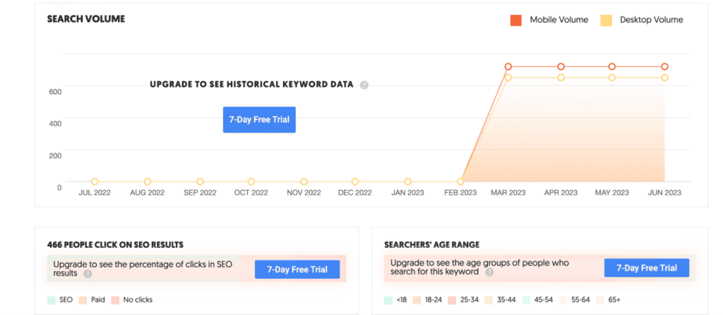723x315 pixels.
Task: Click the help icon after 'clicks in SEO results'
Action: point(88,274)
